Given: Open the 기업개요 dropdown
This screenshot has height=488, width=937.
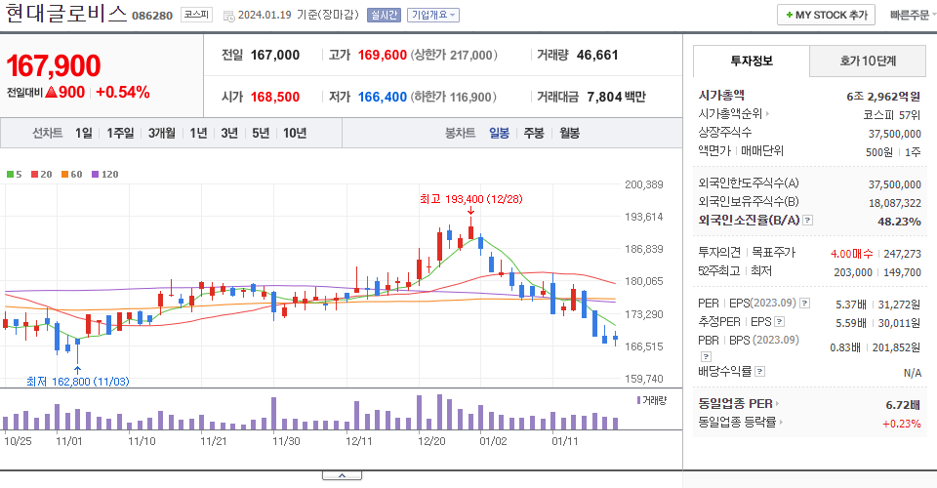Looking at the screenshot, I should (x=433, y=15).
